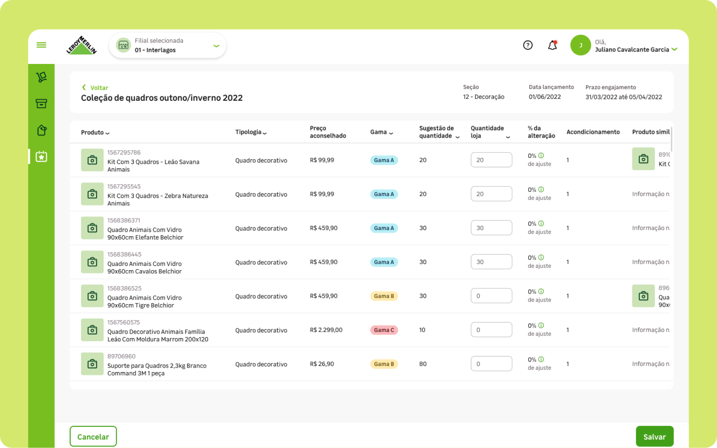Click the Cancelar button
The width and height of the screenshot is (717, 448).
(93, 436)
